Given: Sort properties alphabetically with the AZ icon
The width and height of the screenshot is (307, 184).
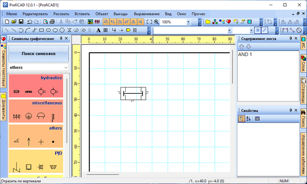Looking at the screenshot, I should (x=248, y=119).
